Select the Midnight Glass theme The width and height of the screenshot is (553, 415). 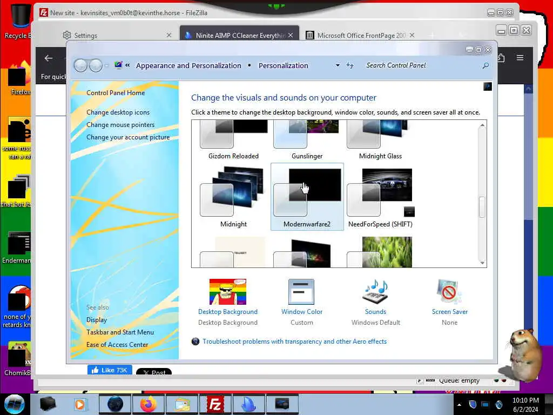pyautogui.click(x=380, y=140)
